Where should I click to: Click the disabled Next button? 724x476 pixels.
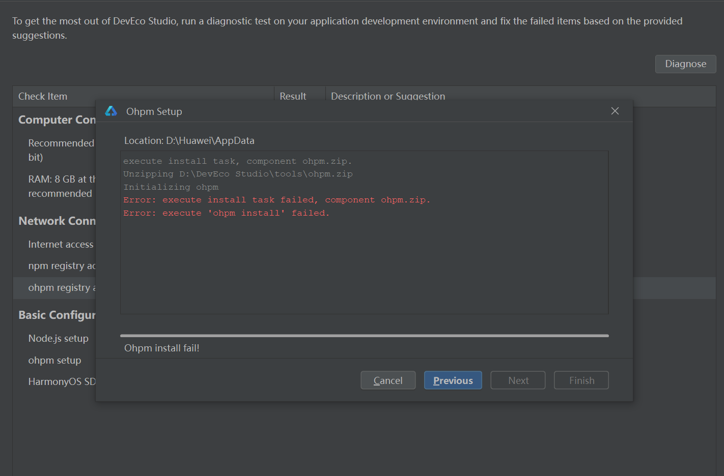518,380
